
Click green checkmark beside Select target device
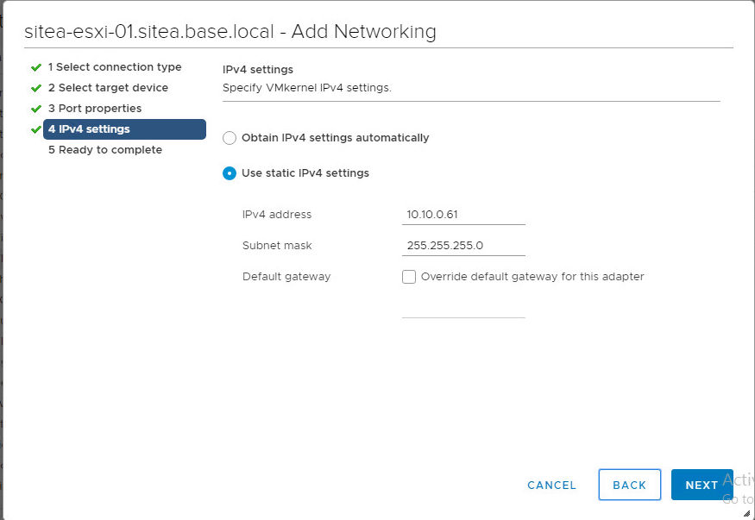point(36,88)
